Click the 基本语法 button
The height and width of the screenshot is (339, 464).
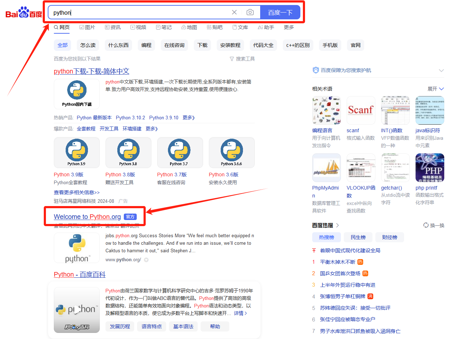pos(183,326)
